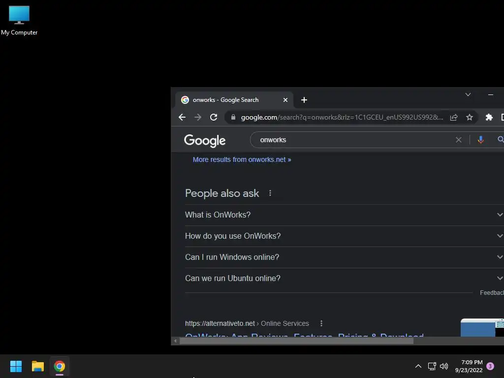Click the magnifier search icon
This screenshot has height=378, width=504.
tap(501, 139)
